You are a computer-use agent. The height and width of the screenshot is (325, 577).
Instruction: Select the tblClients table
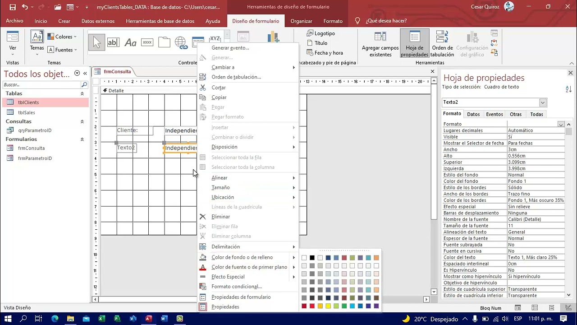coord(45,102)
